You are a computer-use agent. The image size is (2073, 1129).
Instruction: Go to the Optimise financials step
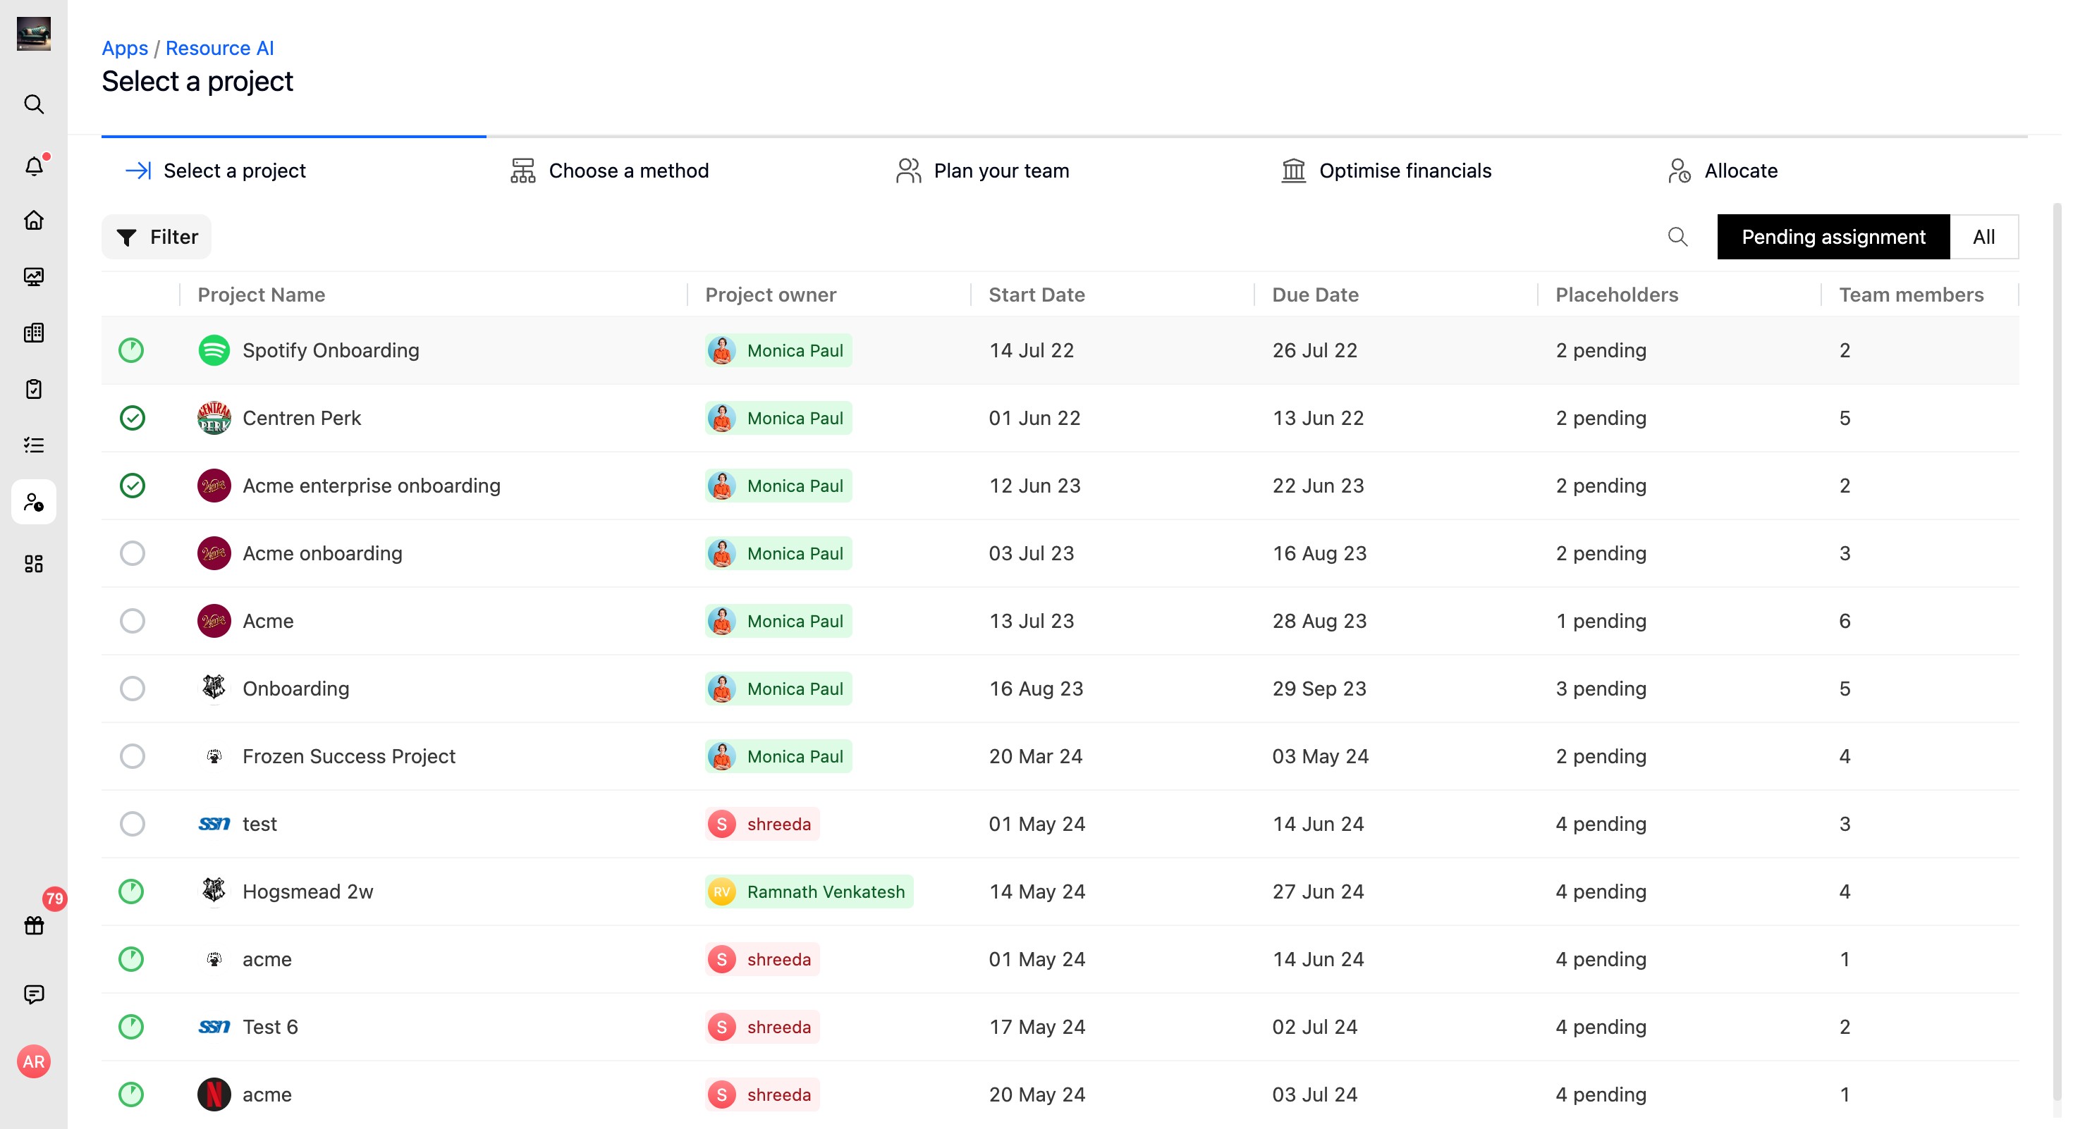(1386, 171)
